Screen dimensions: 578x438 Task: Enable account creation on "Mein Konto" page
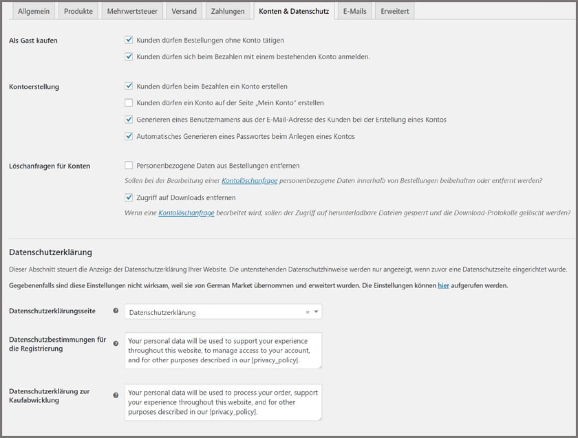pyautogui.click(x=129, y=103)
